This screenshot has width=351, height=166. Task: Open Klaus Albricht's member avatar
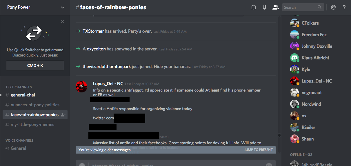click(294, 58)
